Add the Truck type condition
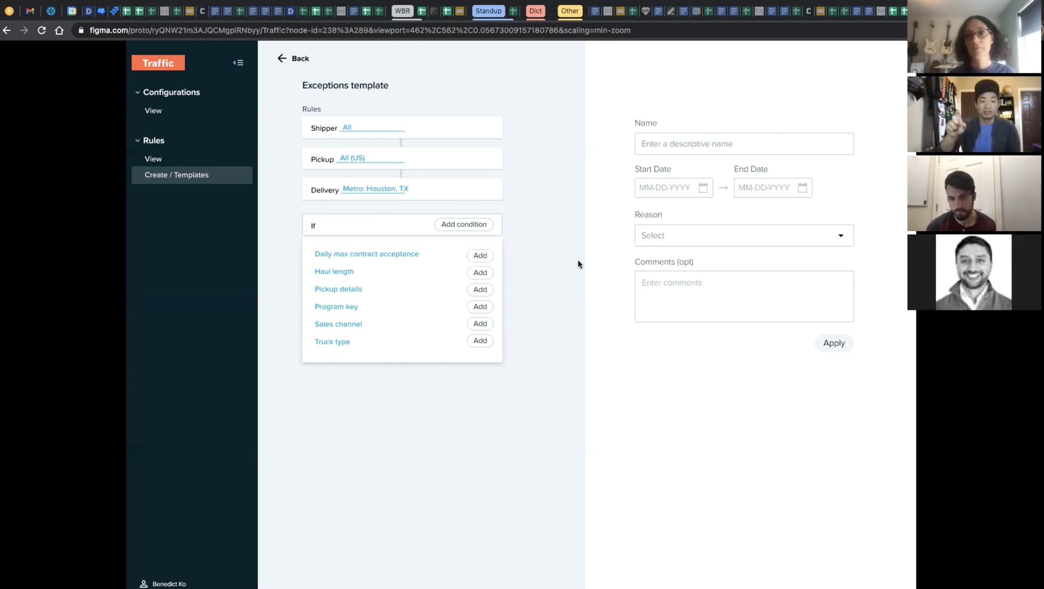 click(x=480, y=341)
